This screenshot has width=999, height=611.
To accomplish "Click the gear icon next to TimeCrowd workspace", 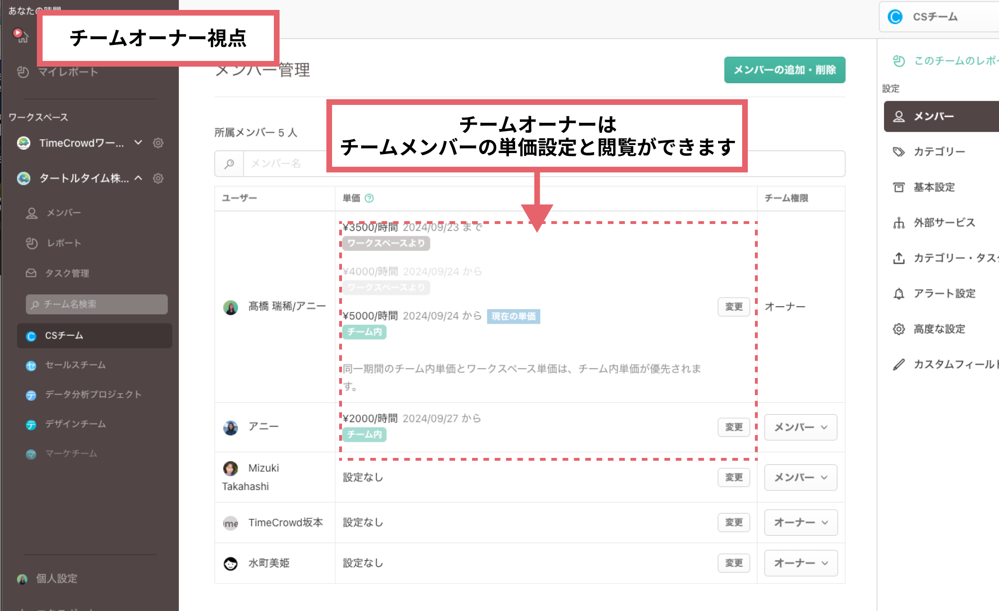I will click(158, 143).
